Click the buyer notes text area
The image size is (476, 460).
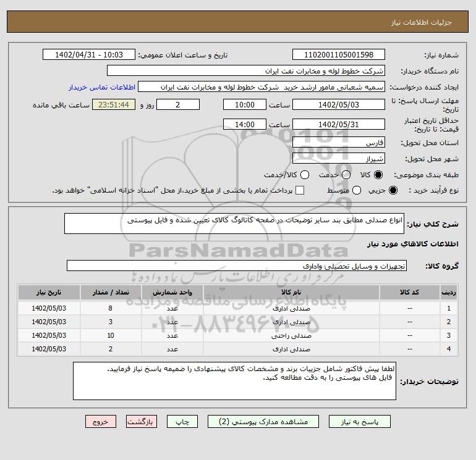pos(234,381)
